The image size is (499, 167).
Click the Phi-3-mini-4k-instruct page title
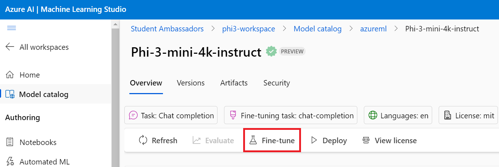[196, 52]
